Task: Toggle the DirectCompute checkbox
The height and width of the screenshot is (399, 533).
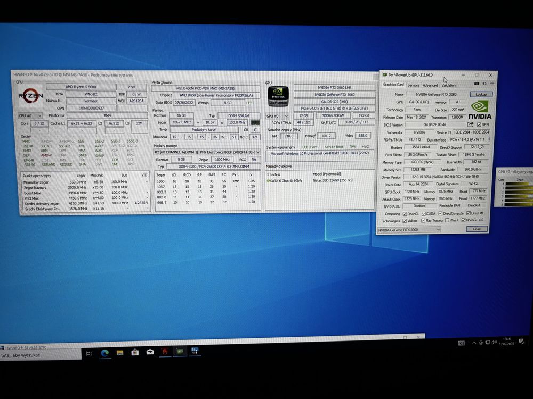Action: [x=440, y=213]
